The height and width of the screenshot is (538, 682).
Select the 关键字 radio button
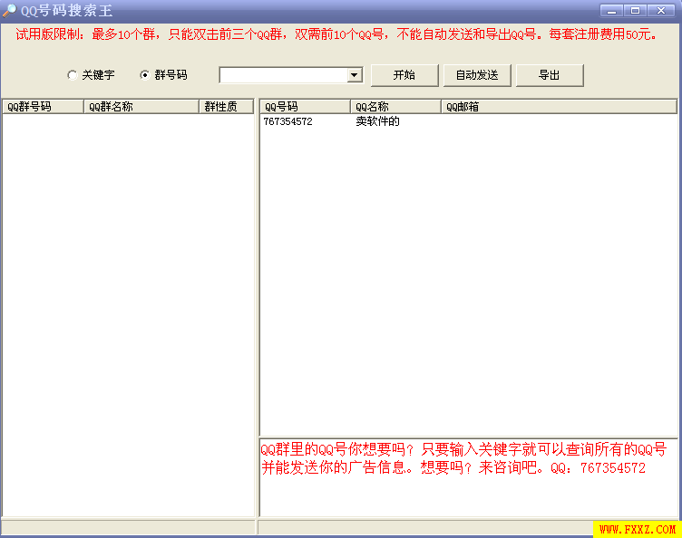(x=73, y=75)
